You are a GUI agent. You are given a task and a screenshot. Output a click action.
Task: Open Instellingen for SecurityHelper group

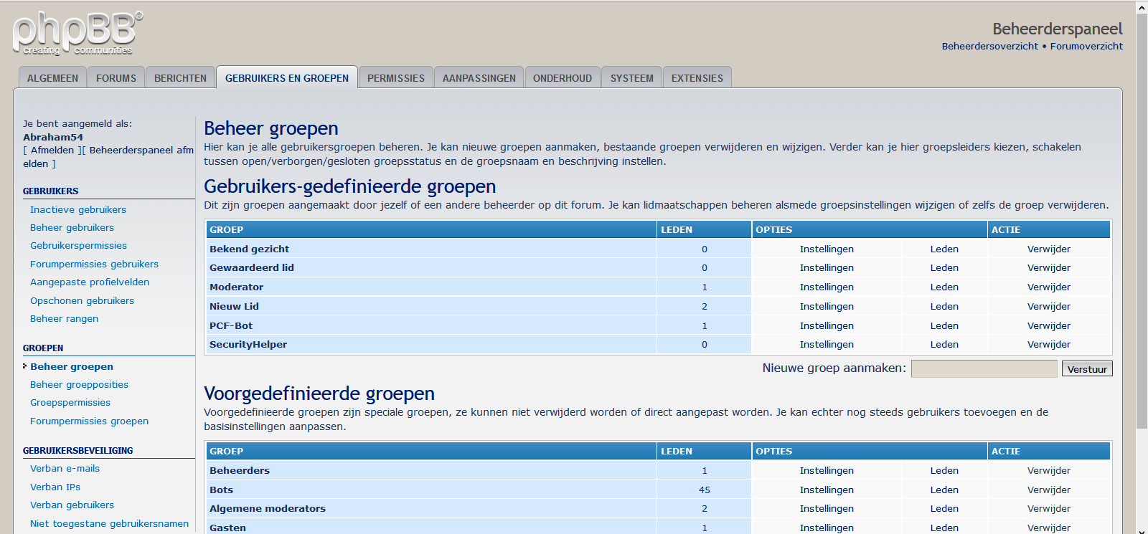click(x=827, y=344)
